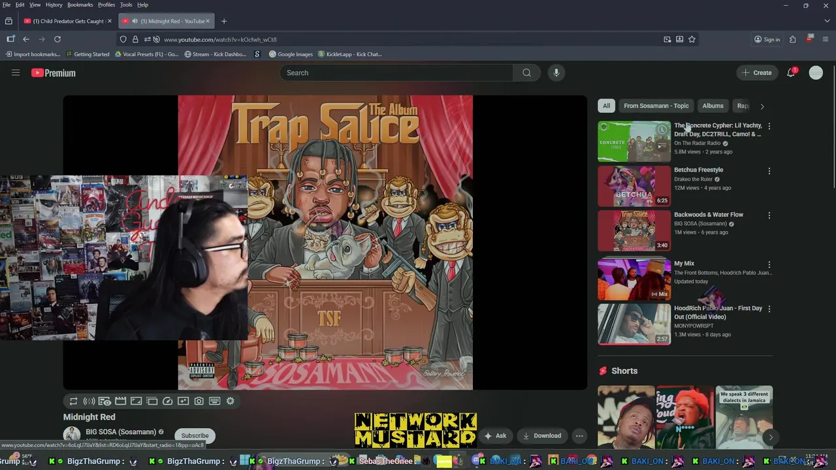Click the Ask button
The width and height of the screenshot is (836, 470).
pos(495,435)
